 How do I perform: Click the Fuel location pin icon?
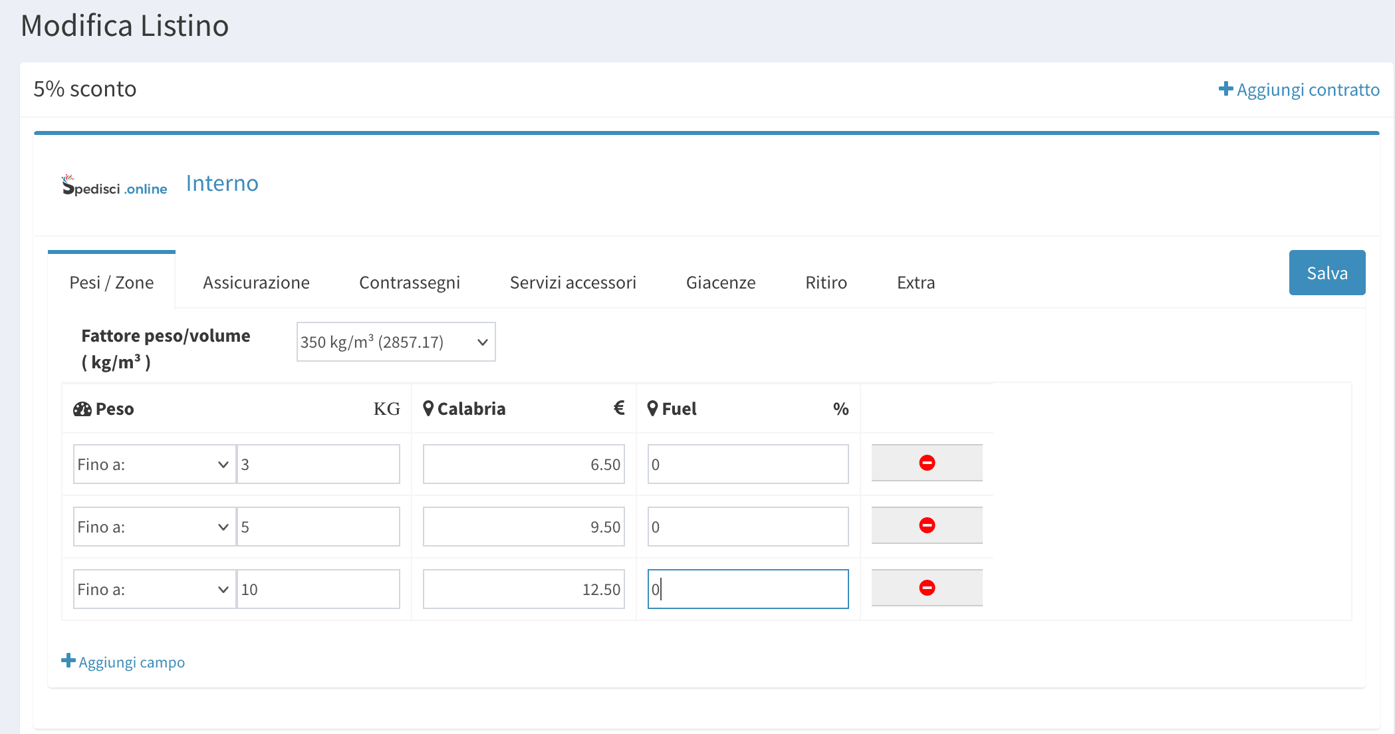652,408
